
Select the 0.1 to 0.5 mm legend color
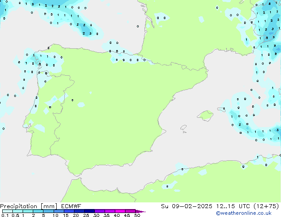[x=8, y=211]
